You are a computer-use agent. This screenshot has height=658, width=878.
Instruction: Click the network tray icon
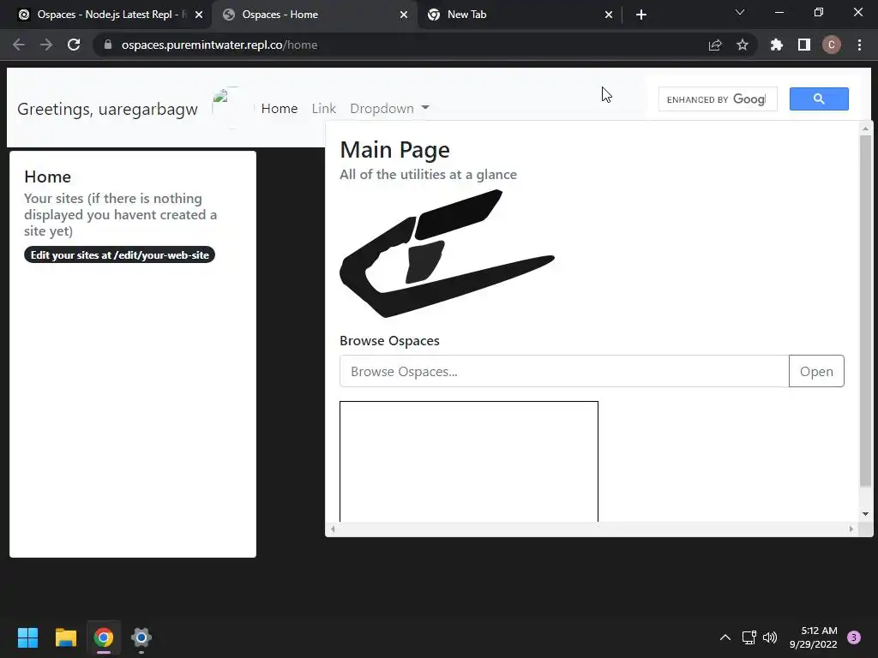tap(749, 637)
